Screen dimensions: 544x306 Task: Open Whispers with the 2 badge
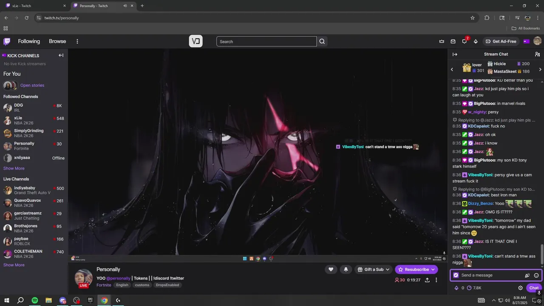(x=465, y=41)
